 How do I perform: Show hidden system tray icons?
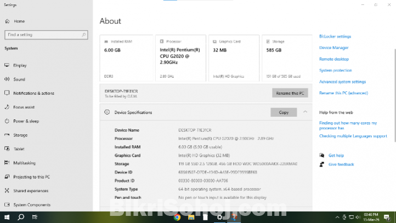(336, 217)
